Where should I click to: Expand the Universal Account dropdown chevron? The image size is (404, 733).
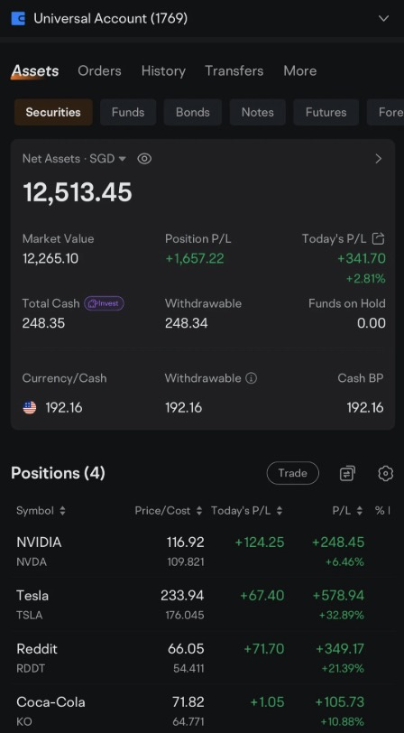tap(383, 19)
